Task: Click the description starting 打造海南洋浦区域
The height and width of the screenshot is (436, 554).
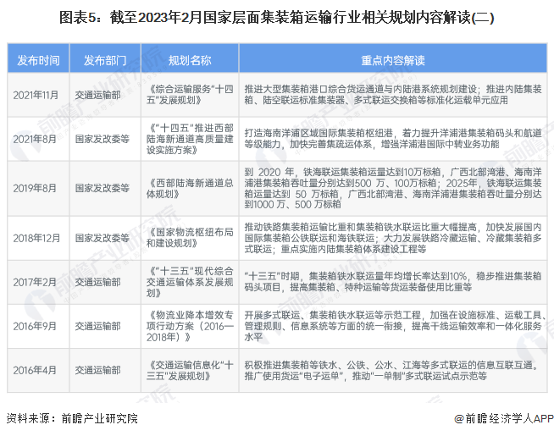Action: tap(393, 139)
